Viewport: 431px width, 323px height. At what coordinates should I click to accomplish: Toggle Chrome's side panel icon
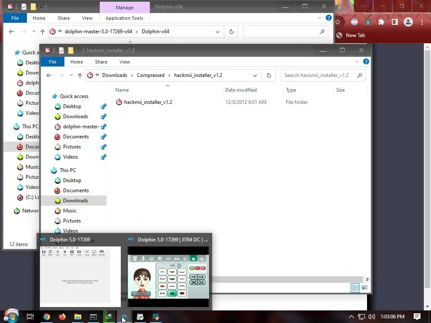(x=395, y=22)
